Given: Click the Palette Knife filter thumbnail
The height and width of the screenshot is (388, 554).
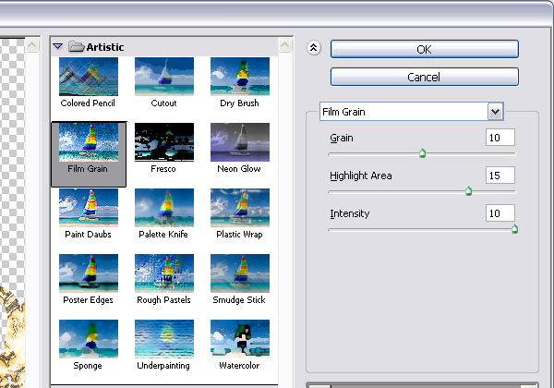Looking at the screenshot, I should 163,209.
